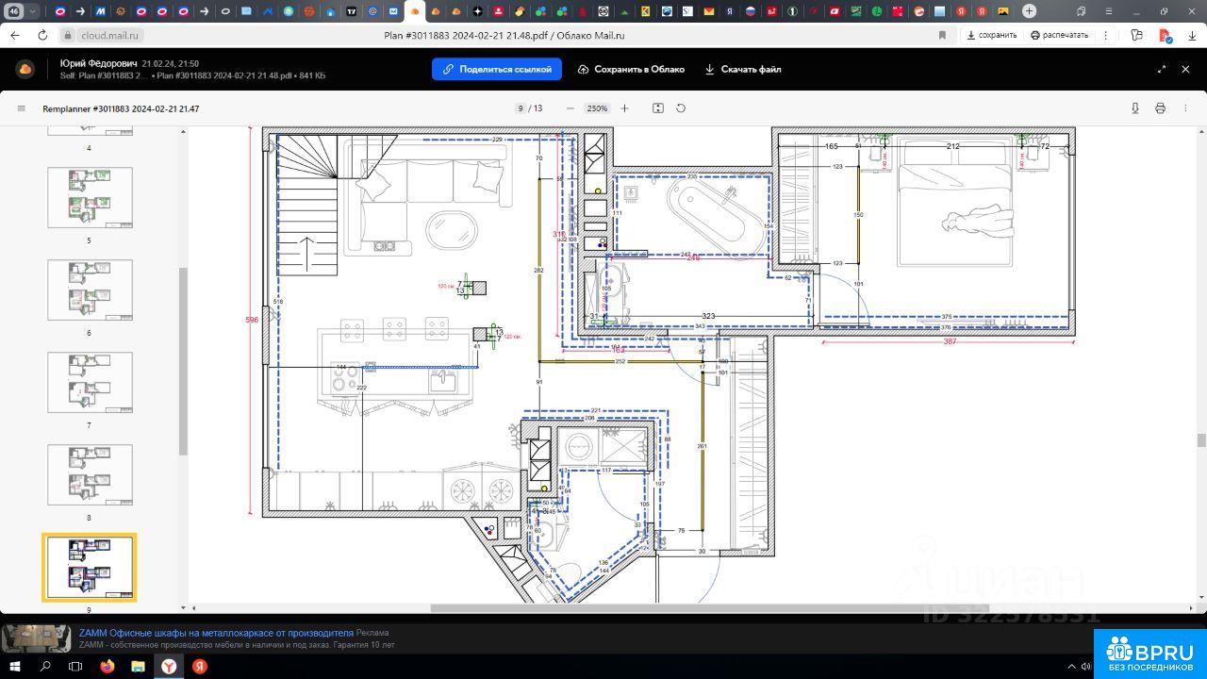Click the page number input field
Screen dimensions: 1207x679
coord(520,108)
